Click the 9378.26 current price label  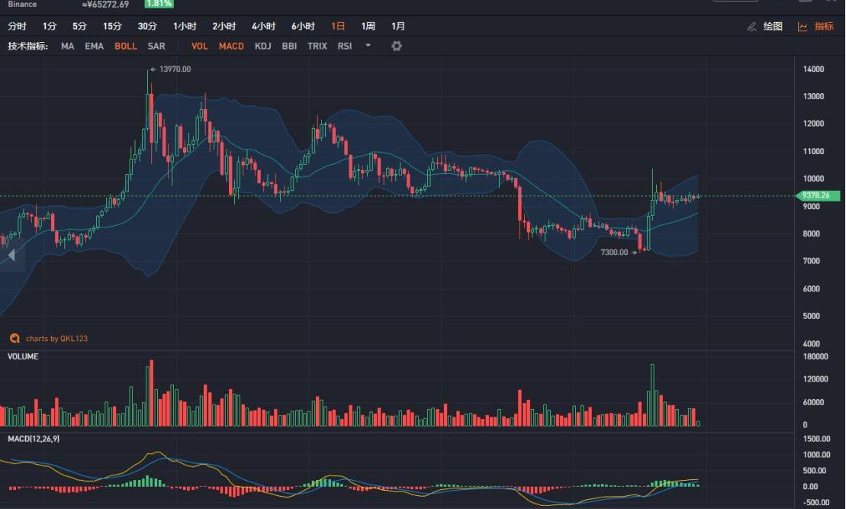(x=816, y=196)
